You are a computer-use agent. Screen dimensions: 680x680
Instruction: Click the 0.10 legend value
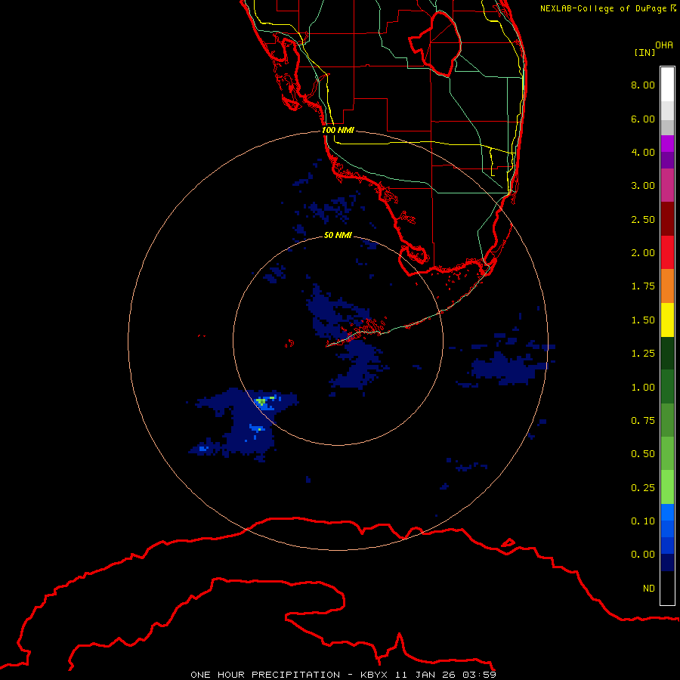click(643, 521)
